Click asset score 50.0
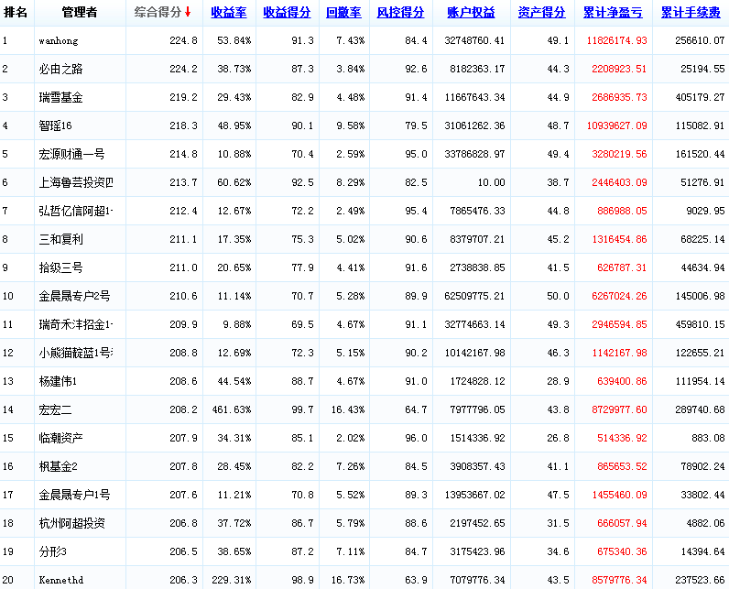This screenshot has width=729, height=589. click(558, 296)
